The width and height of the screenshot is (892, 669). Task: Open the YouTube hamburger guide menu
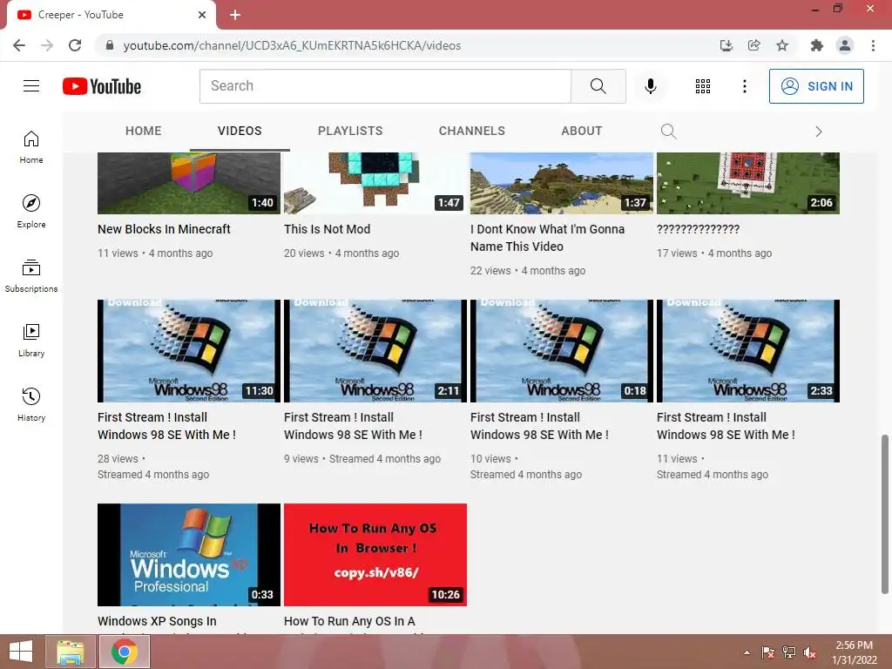click(31, 86)
